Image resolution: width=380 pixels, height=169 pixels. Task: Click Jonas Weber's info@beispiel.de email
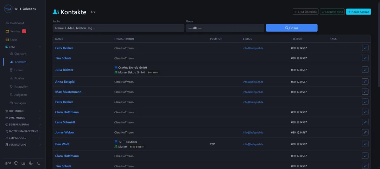tap(253, 132)
